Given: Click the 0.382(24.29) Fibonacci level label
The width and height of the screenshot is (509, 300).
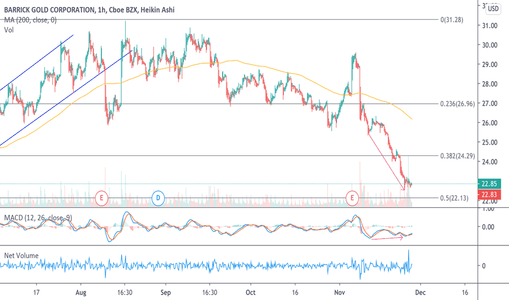Looking at the screenshot, I should (457, 156).
